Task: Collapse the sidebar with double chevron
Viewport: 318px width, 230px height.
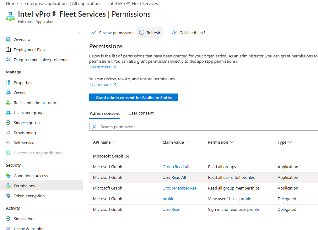Action: 79,33
